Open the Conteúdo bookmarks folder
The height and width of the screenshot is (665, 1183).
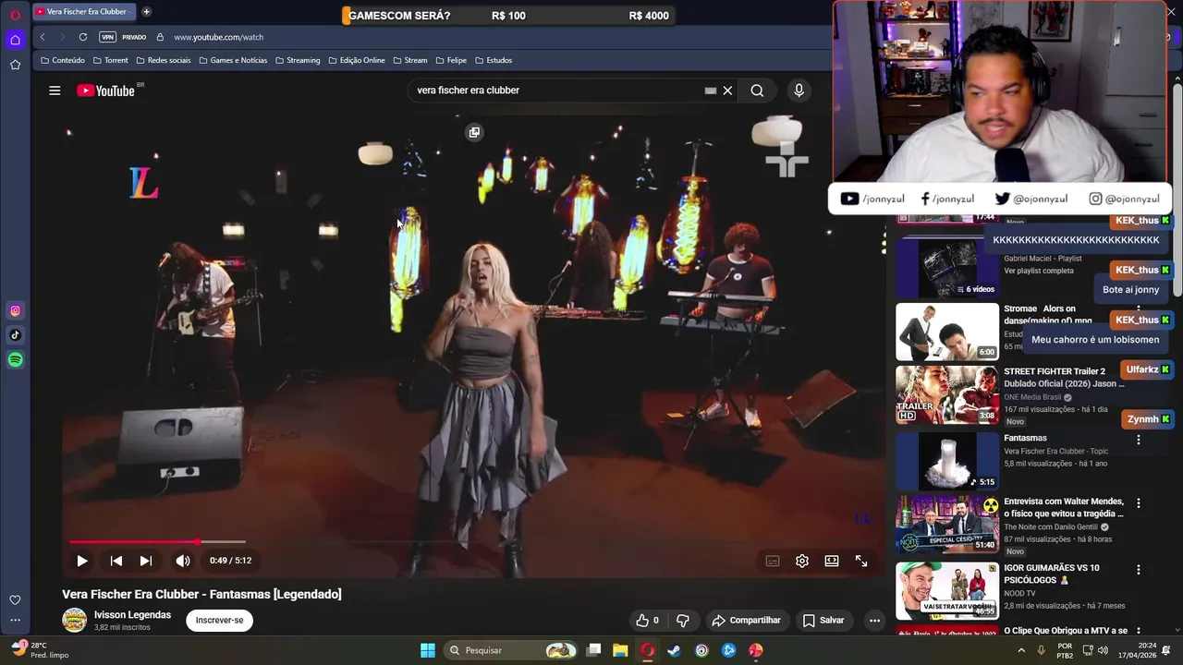63,60
